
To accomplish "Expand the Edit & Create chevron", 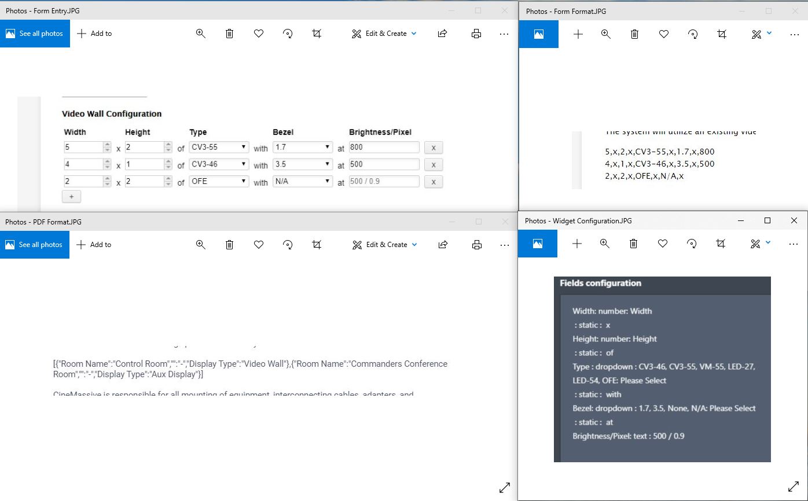I will pos(415,34).
